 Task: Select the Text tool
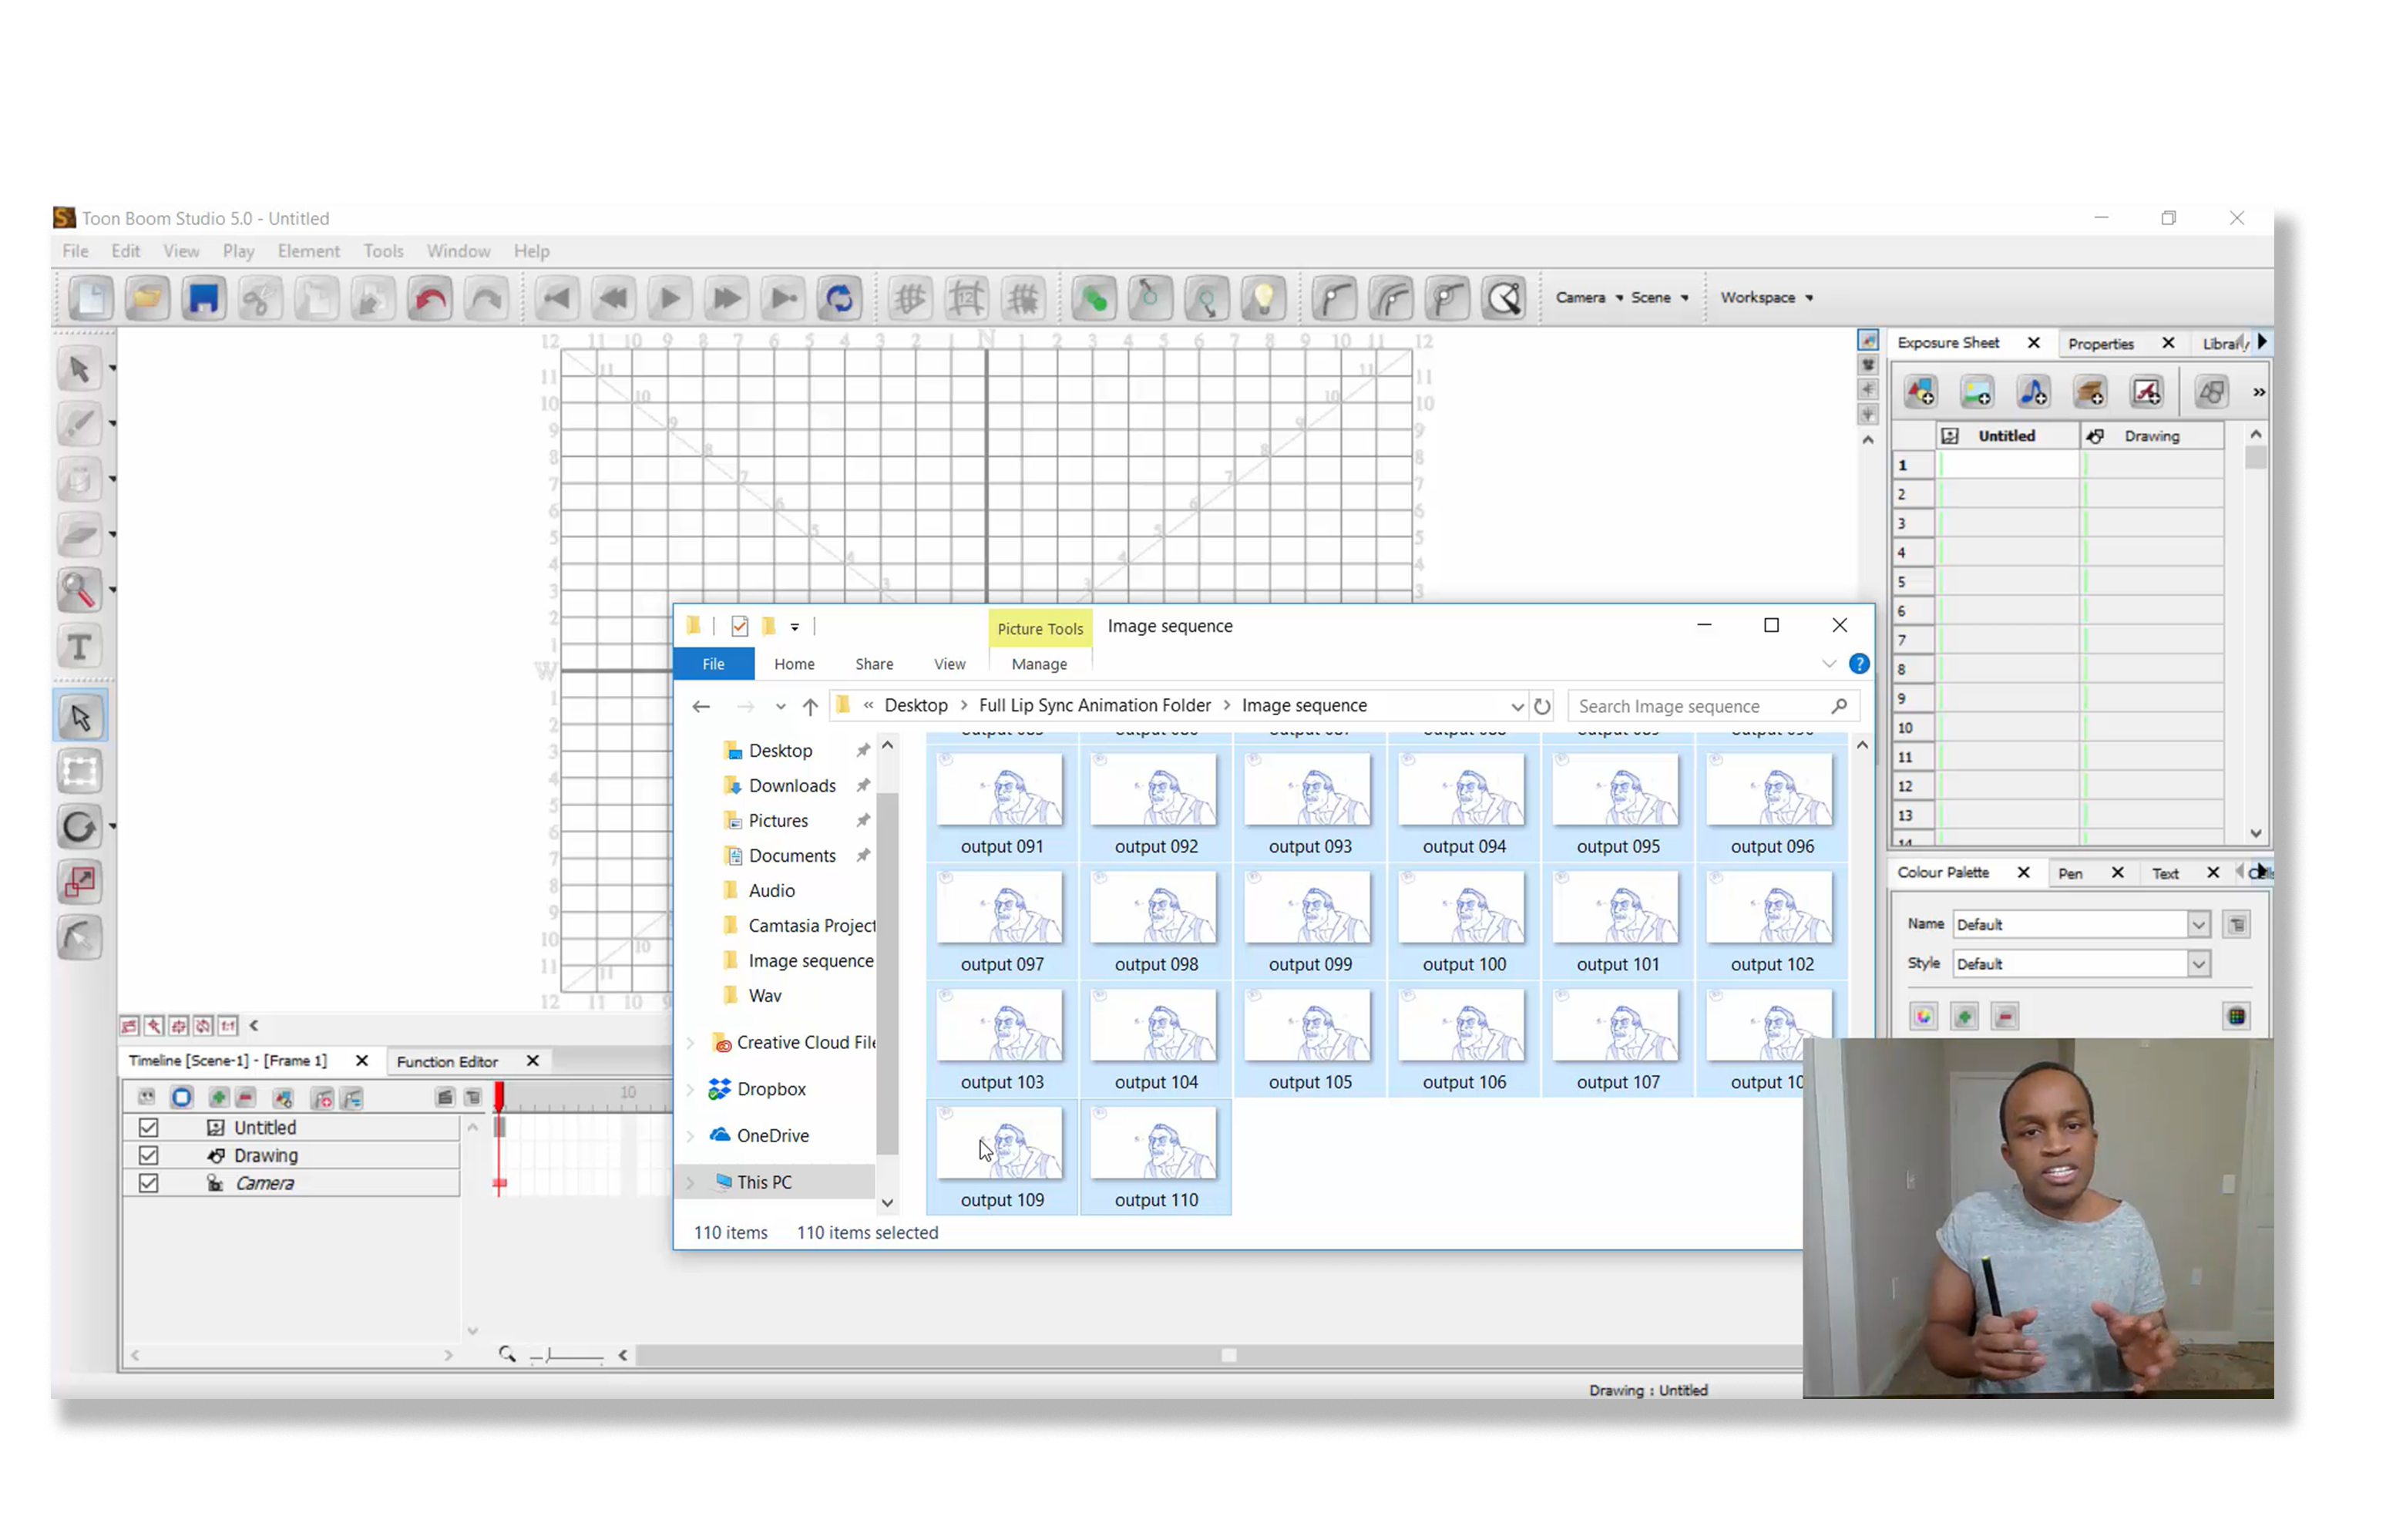tap(79, 647)
